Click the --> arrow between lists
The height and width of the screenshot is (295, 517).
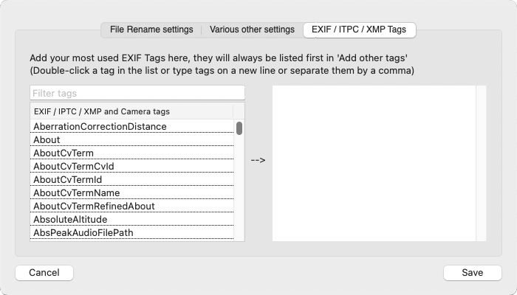pos(258,160)
